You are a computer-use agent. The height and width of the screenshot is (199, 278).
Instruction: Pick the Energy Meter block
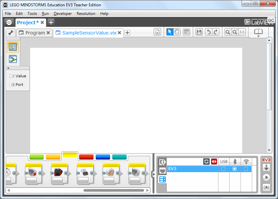[85, 173]
